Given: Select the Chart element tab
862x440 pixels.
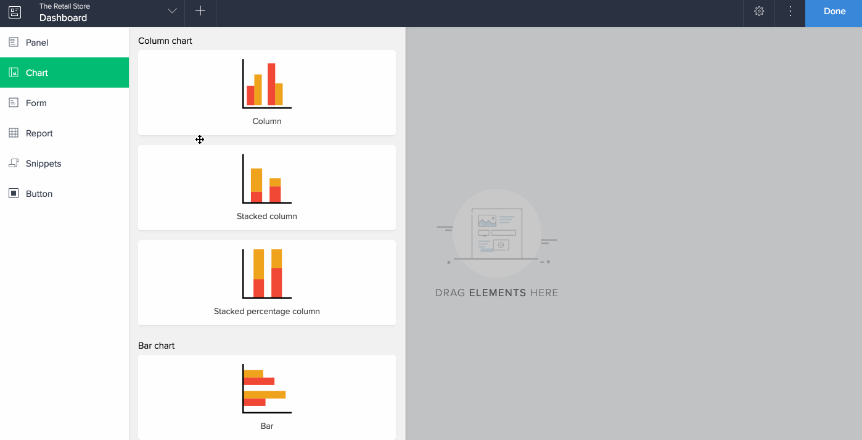Looking at the screenshot, I should [x=64, y=73].
